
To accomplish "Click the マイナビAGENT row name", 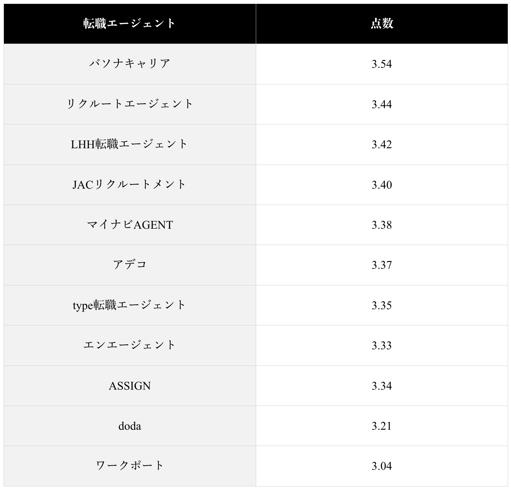I will [x=129, y=224].
